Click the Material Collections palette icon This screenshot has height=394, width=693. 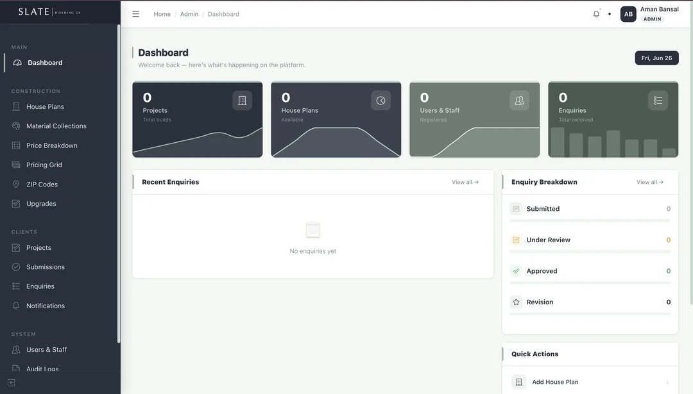[16, 126]
